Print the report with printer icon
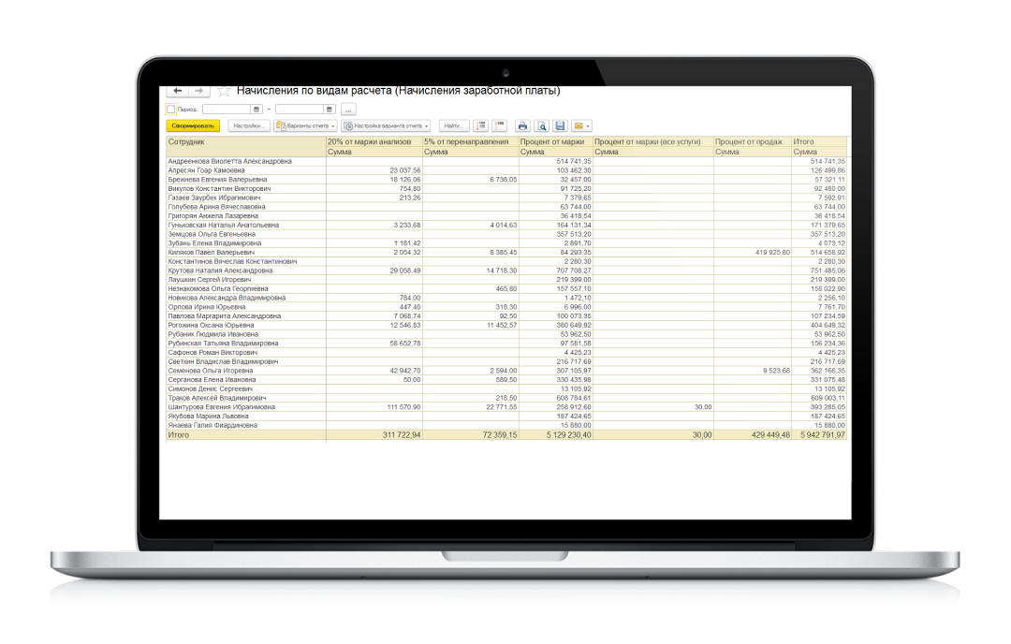The image size is (1011, 644). point(522,125)
